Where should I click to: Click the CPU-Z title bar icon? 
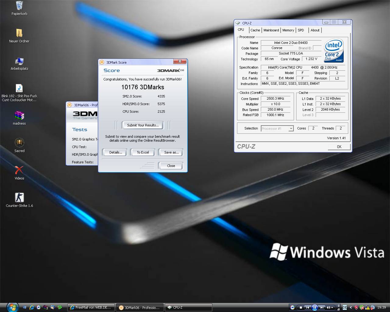click(238, 23)
